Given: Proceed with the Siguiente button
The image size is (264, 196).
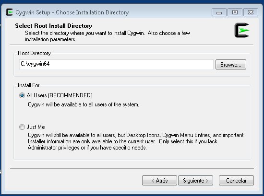Looking at the screenshot, I should [195, 181].
